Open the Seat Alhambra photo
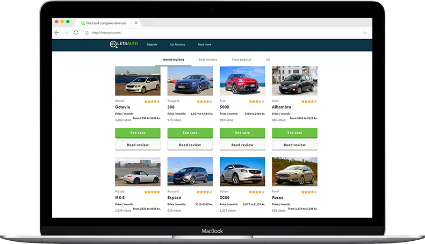This screenshot has width=425, height=244. pos(294,81)
